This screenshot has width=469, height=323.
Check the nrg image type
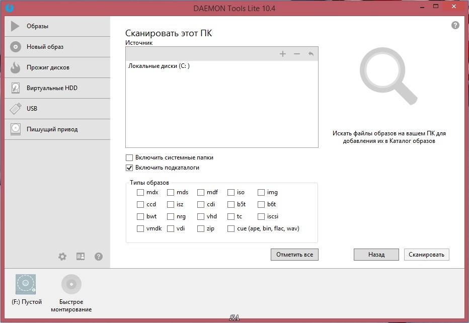171,216
